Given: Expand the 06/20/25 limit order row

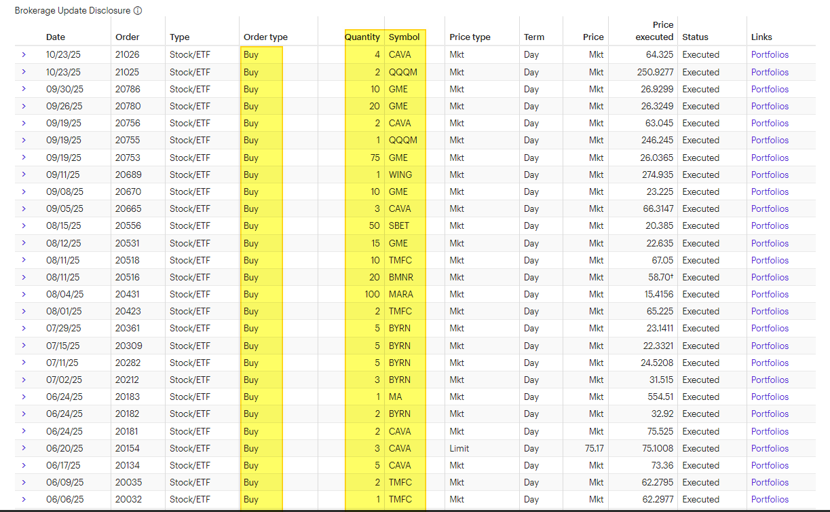Looking at the screenshot, I should click(24, 448).
